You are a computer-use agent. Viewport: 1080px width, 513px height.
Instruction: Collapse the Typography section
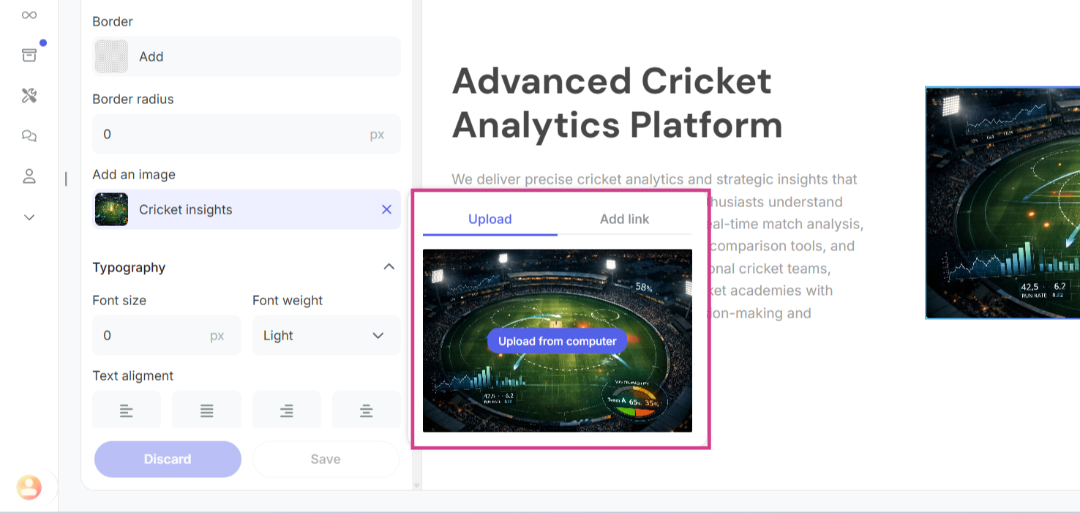click(x=389, y=267)
